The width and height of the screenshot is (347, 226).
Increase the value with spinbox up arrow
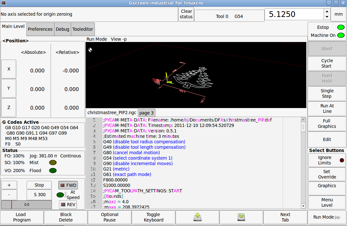click(x=327, y=12)
